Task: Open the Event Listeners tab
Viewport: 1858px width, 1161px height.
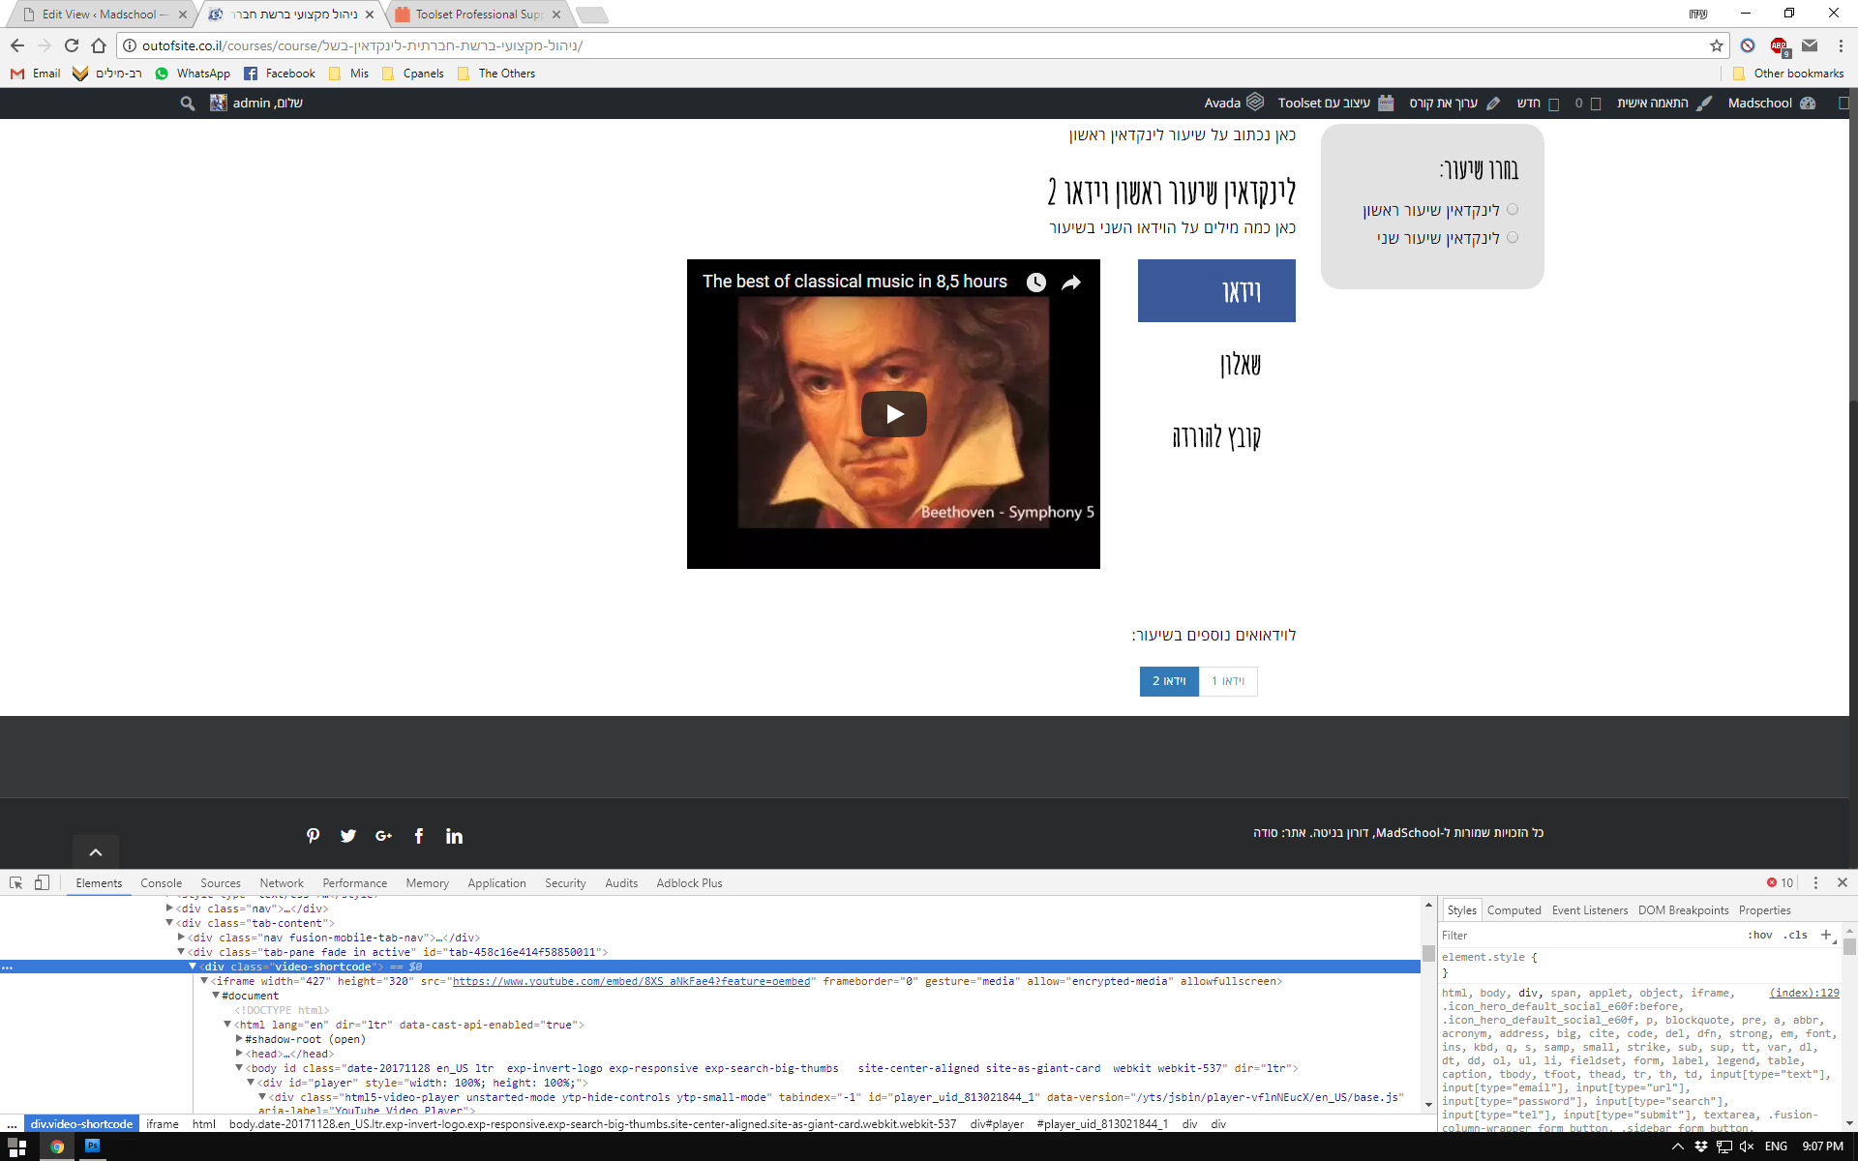Action: tap(1590, 910)
